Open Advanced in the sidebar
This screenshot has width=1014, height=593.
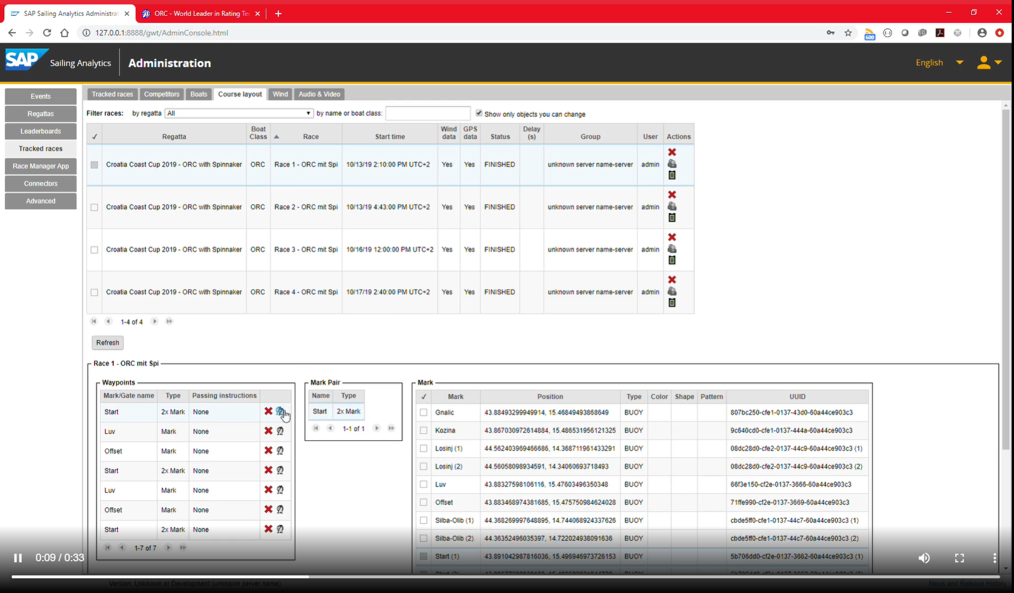pos(41,201)
